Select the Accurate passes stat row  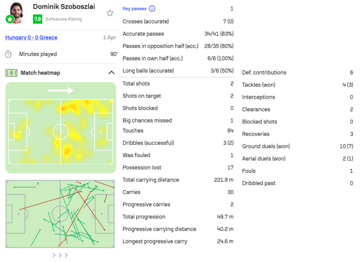pyautogui.click(x=178, y=34)
